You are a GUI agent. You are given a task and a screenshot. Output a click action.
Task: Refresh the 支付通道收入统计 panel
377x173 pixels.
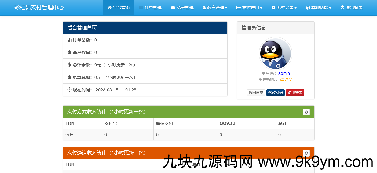click(x=306, y=153)
